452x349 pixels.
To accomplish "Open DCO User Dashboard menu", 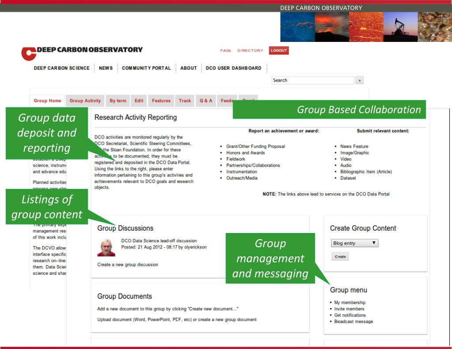I will pyautogui.click(x=234, y=68).
